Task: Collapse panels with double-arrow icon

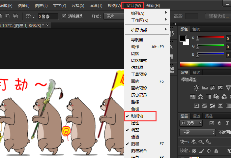Action: [x=175, y=24]
